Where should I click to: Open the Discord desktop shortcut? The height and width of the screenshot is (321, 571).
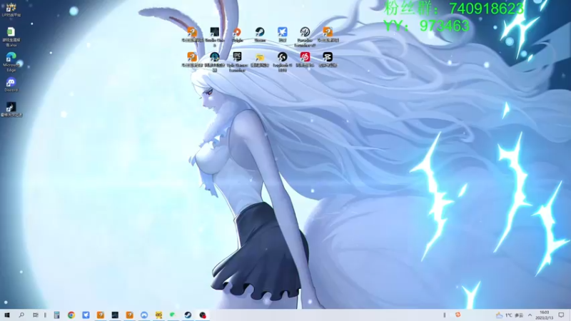click(11, 85)
